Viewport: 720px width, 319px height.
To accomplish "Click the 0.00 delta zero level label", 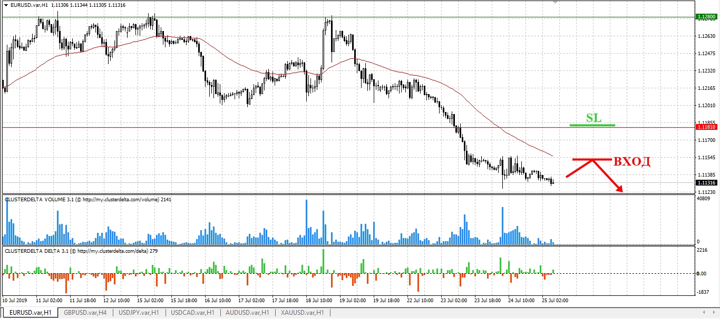I will [x=702, y=274].
